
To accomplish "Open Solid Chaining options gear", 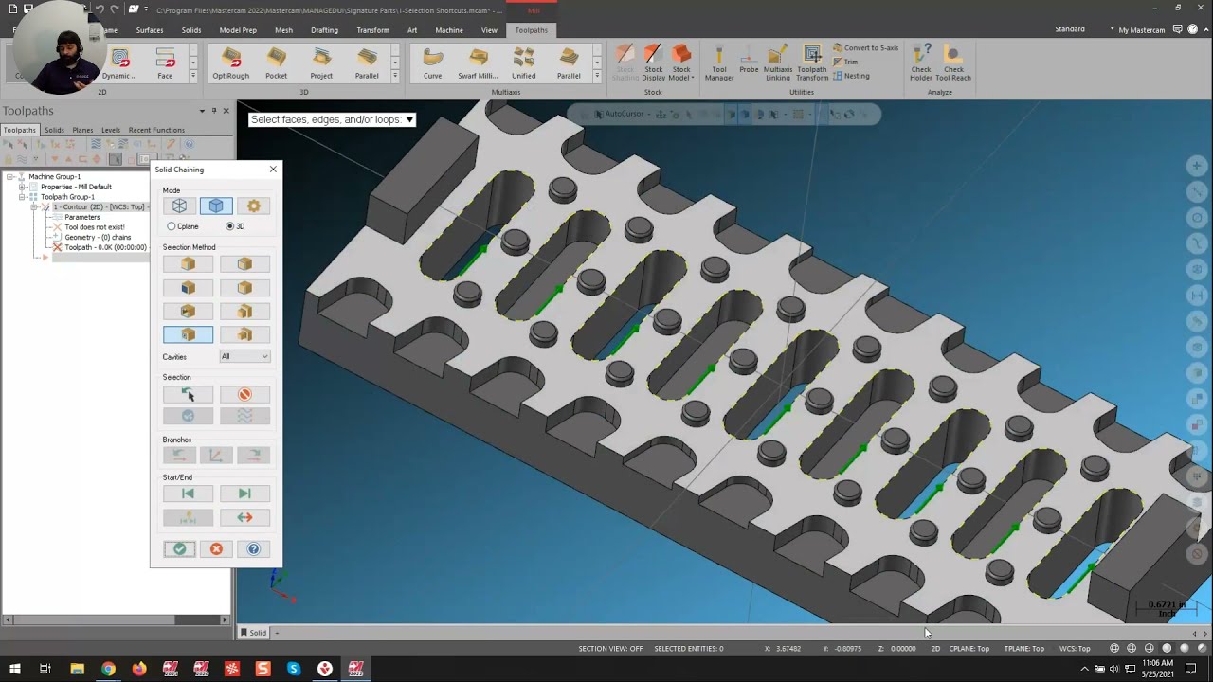I will point(253,206).
